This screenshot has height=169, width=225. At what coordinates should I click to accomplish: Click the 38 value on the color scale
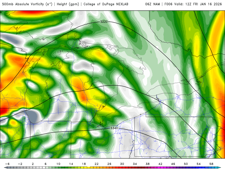coord(147,164)
